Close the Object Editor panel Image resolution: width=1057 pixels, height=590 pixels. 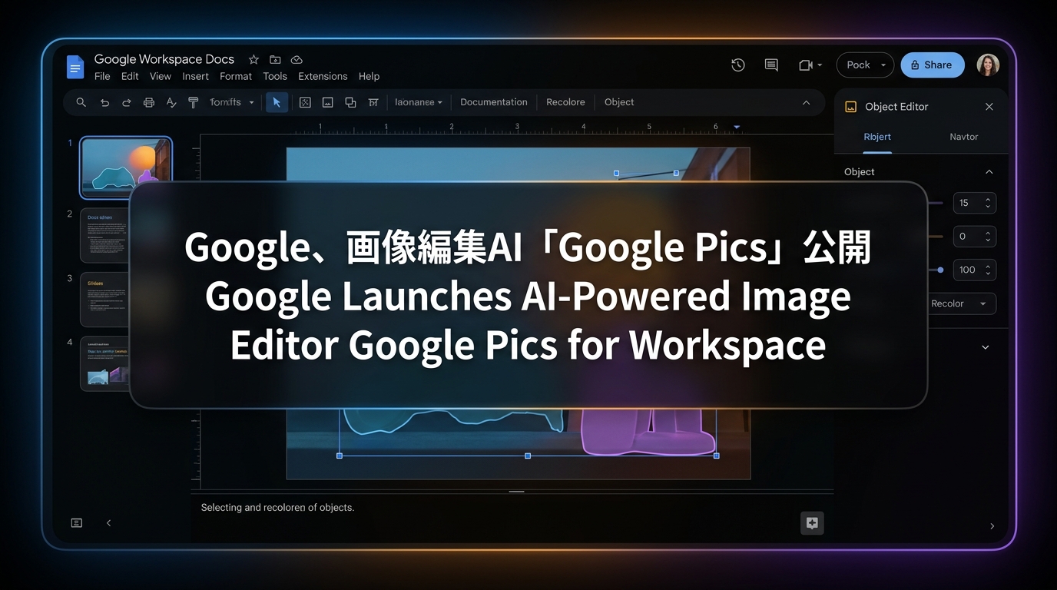[x=989, y=107]
